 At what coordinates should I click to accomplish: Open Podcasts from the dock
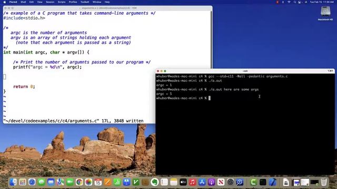(211, 182)
